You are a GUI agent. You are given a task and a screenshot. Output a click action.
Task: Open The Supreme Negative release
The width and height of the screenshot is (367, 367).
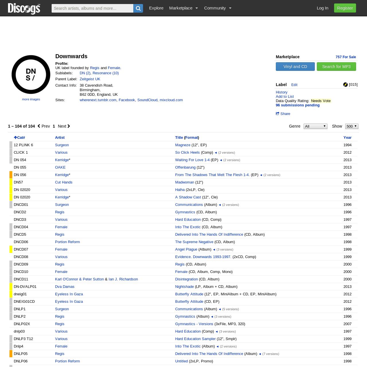(x=194, y=242)
